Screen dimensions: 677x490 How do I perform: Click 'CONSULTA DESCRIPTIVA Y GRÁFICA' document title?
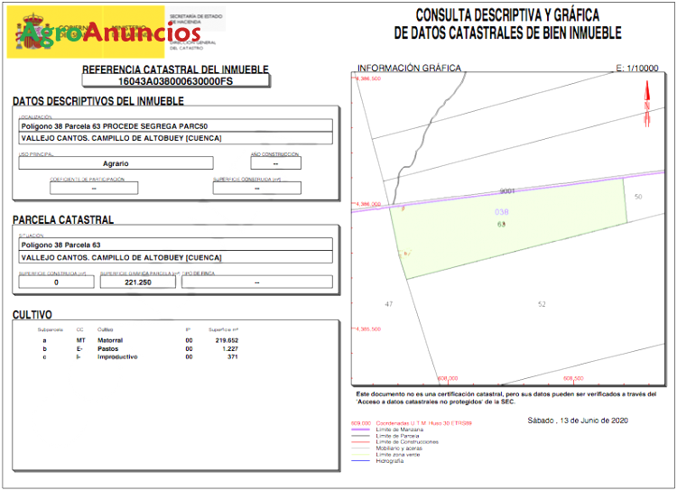(507, 15)
